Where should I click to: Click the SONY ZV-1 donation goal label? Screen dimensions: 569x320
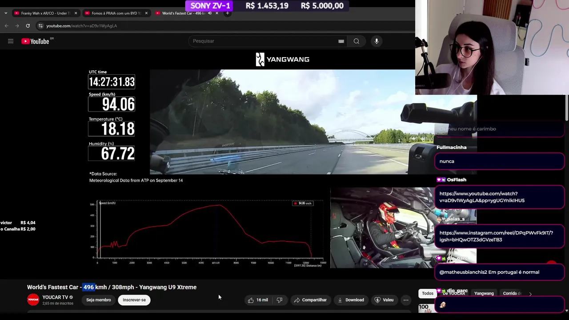[210, 6]
